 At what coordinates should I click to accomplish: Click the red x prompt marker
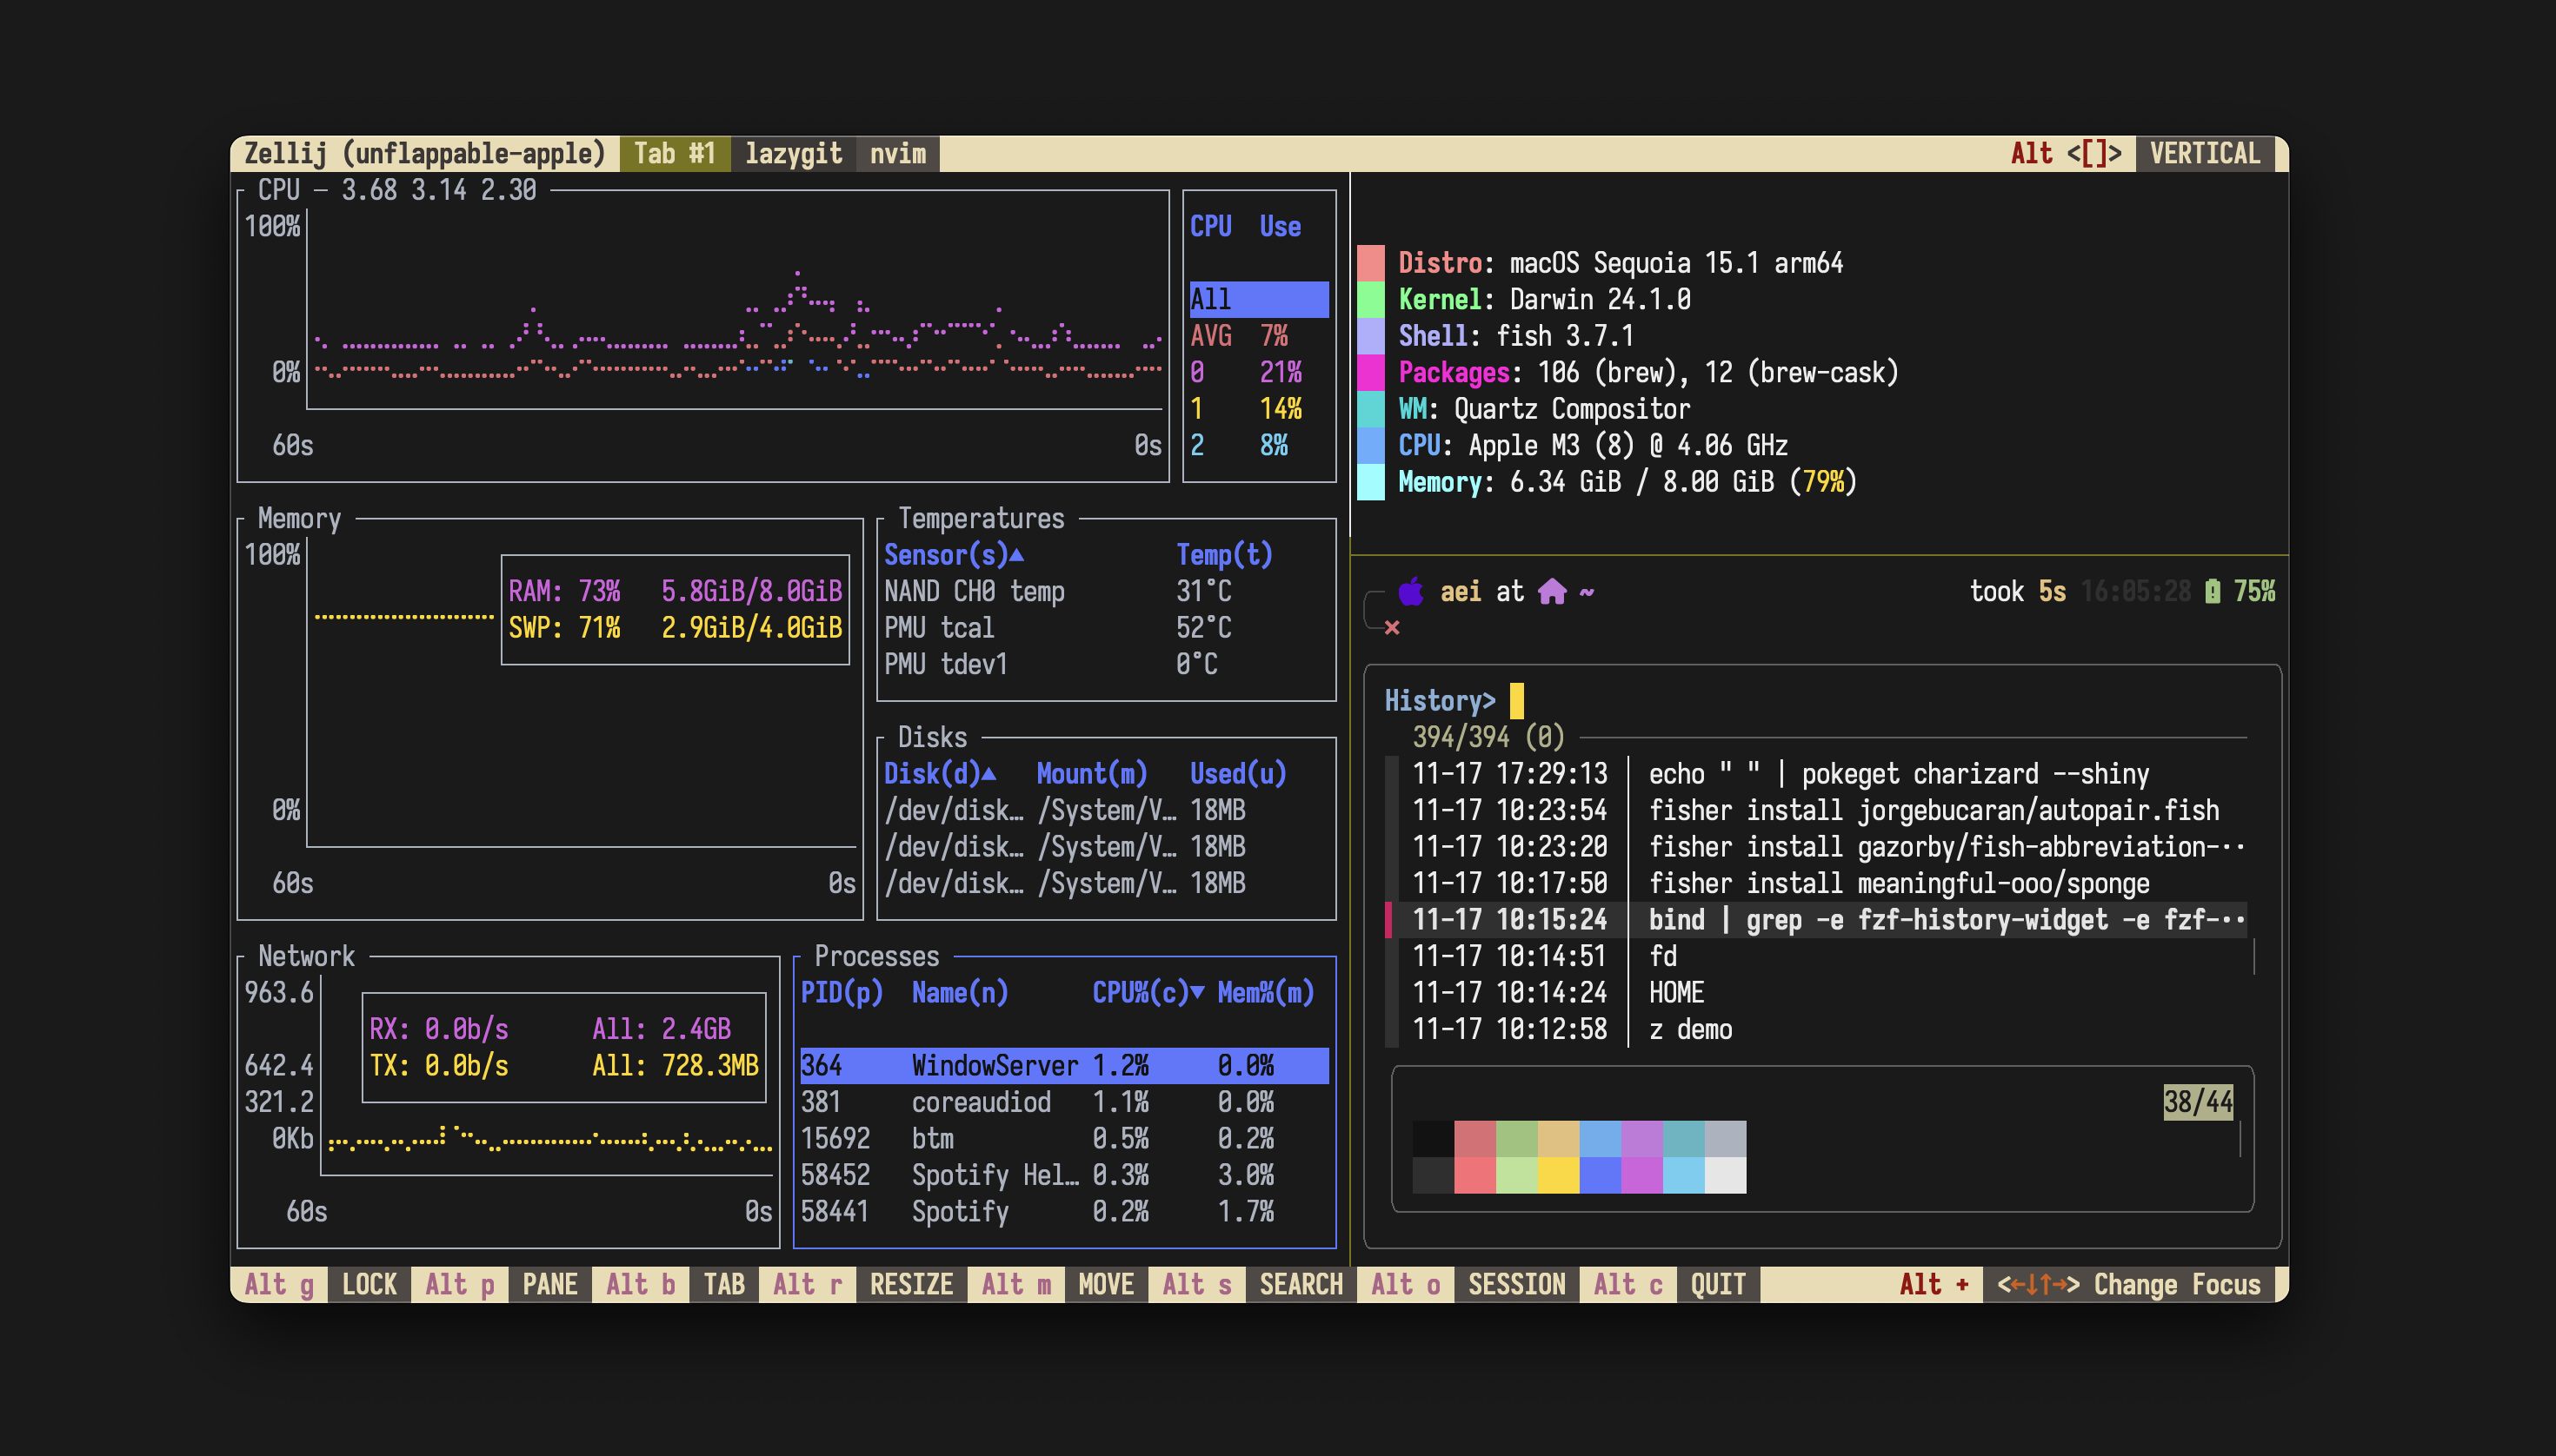(x=1392, y=628)
